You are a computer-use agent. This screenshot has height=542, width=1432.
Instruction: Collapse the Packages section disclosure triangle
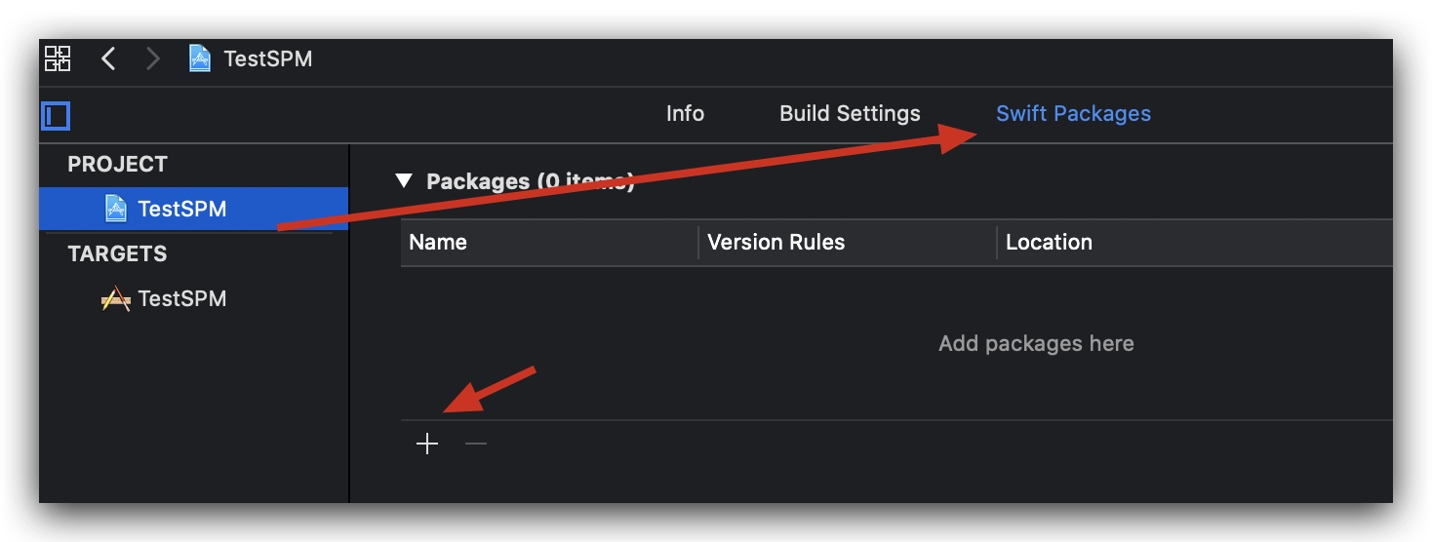coord(404,181)
